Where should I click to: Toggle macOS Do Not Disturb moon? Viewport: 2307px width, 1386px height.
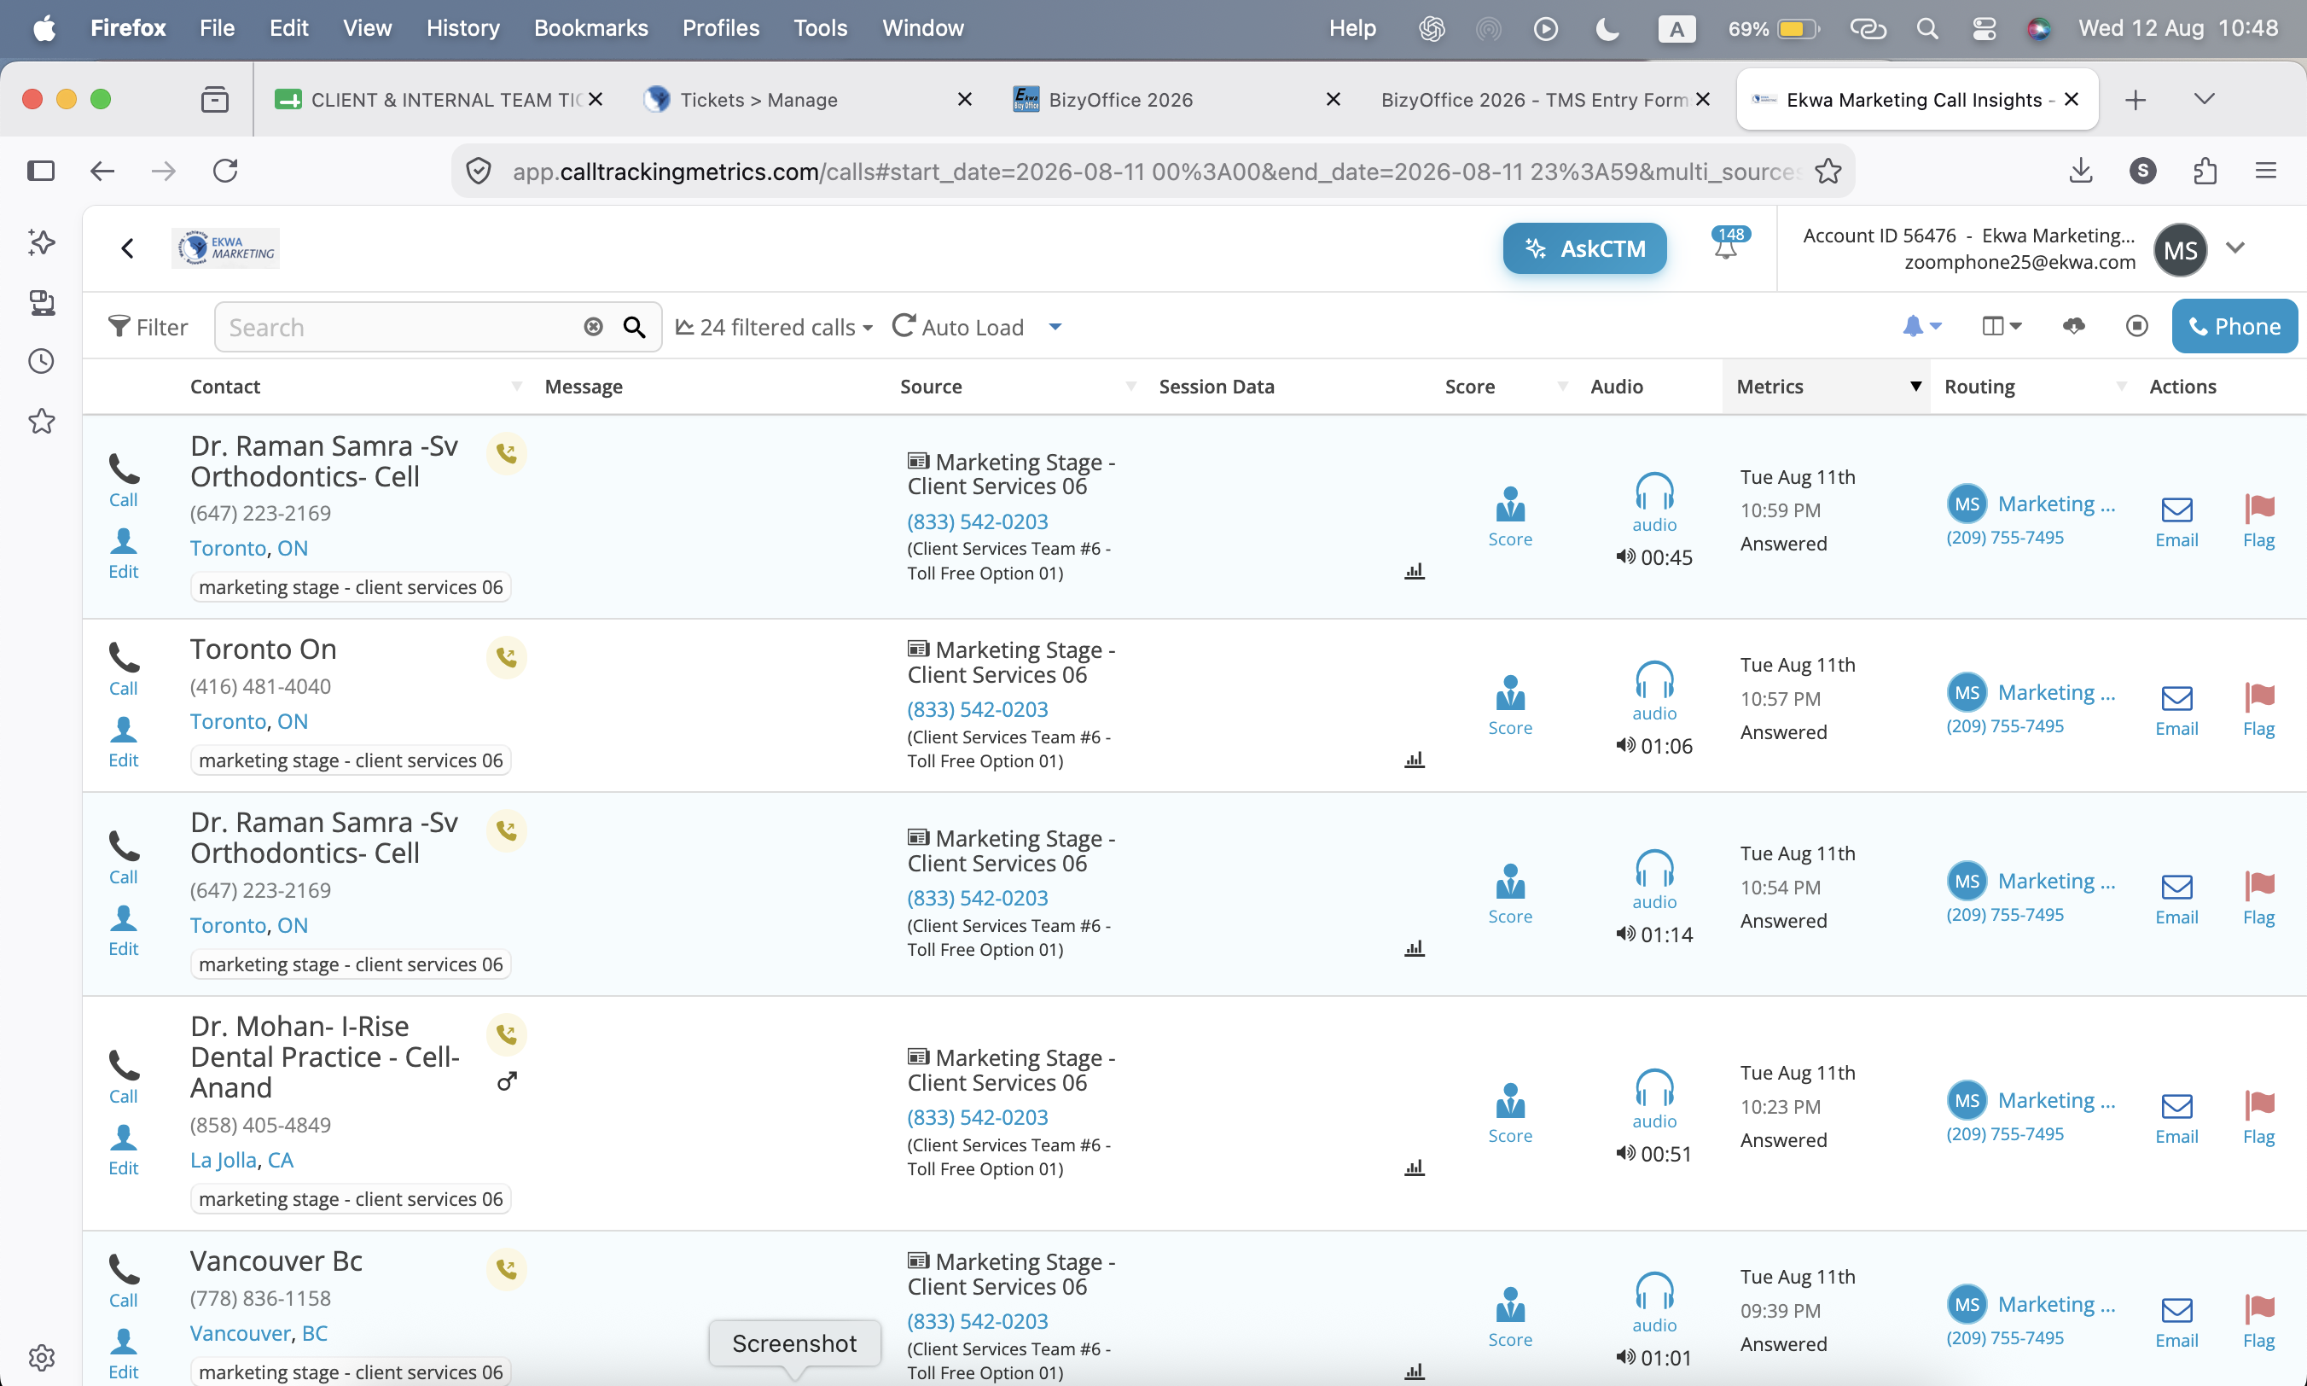click(x=1607, y=28)
